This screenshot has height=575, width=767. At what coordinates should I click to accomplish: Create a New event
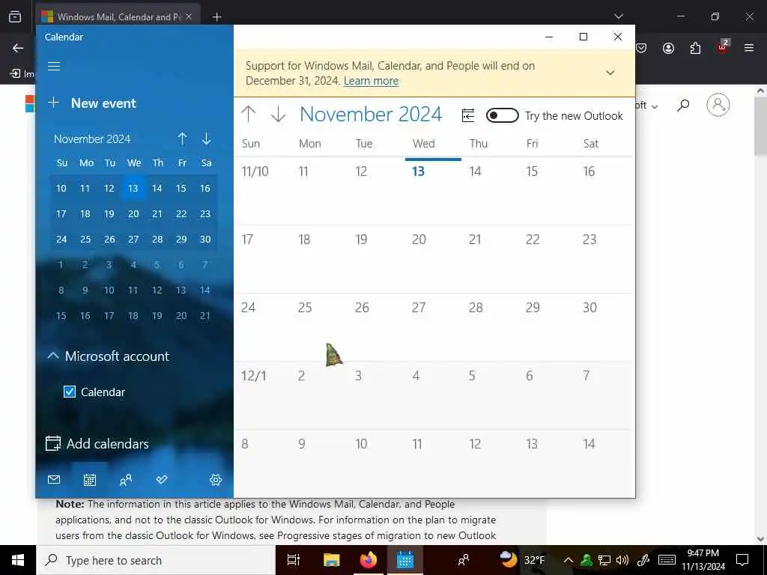tap(92, 103)
